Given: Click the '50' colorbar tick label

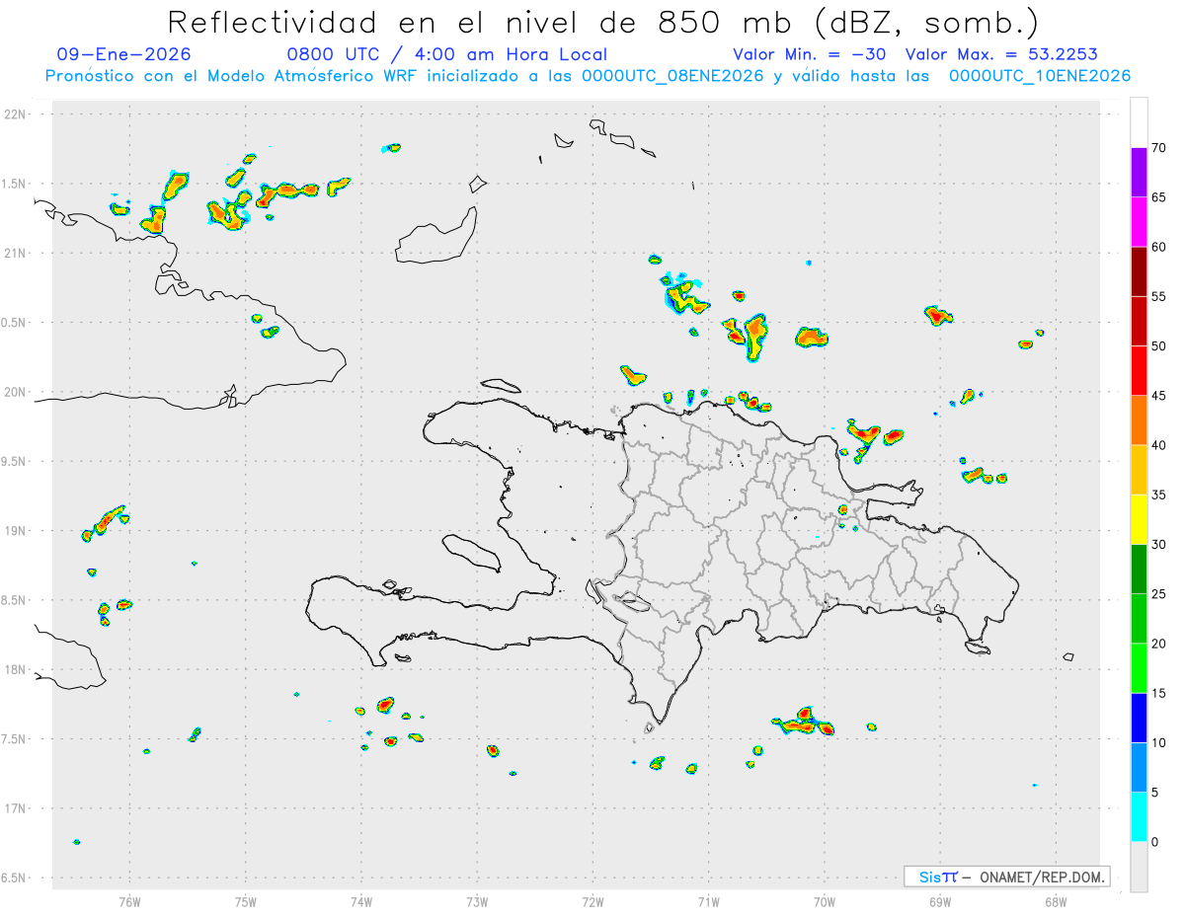Looking at the screenshot, I should click(1158, 346).
